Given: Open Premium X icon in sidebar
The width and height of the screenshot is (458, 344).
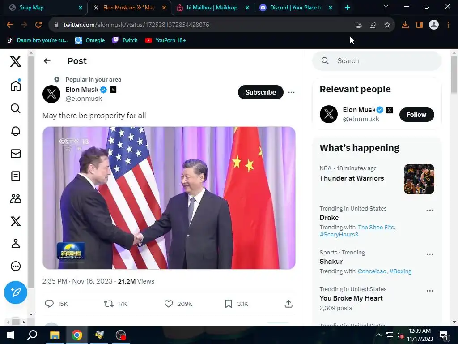Looking at the screenshot, I should [16, 221].
